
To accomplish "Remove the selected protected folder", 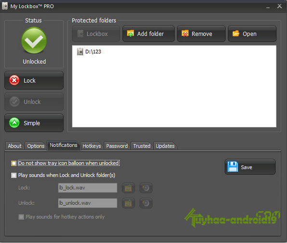I will pos(201,34).
